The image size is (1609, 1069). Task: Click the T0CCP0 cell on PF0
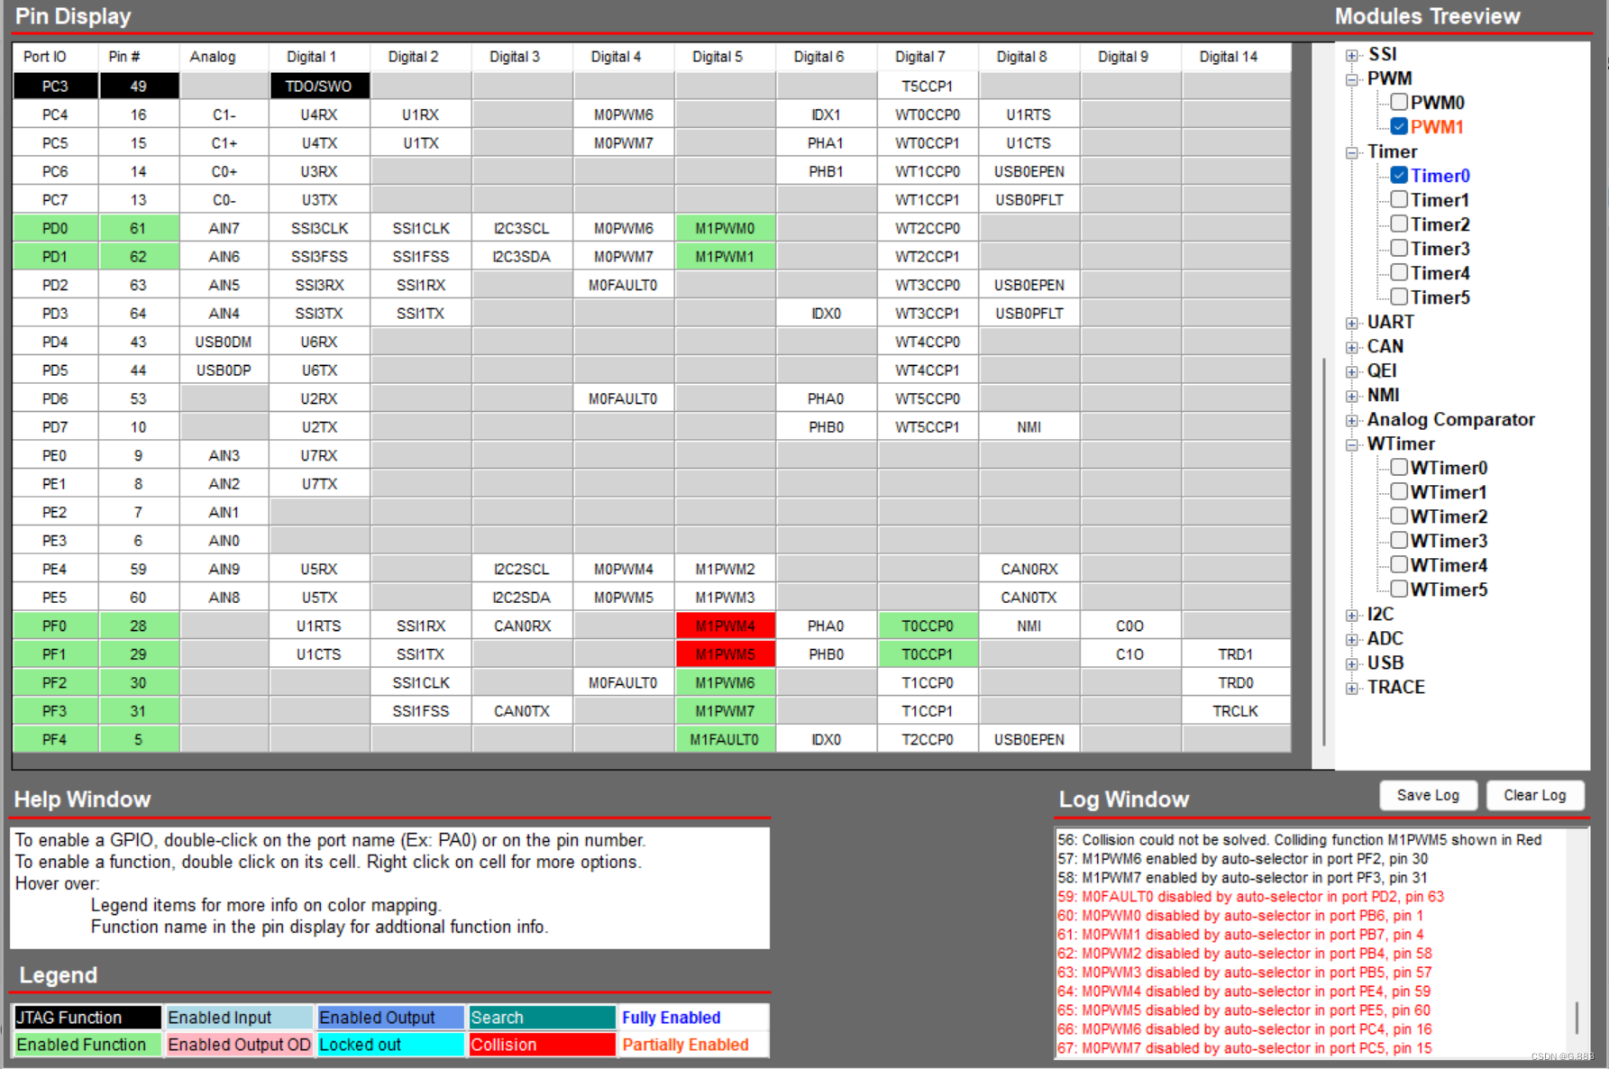[x=928, y=626]
